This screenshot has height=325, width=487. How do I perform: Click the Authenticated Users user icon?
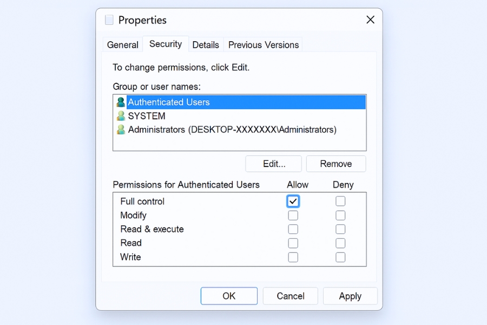[121, 102]
